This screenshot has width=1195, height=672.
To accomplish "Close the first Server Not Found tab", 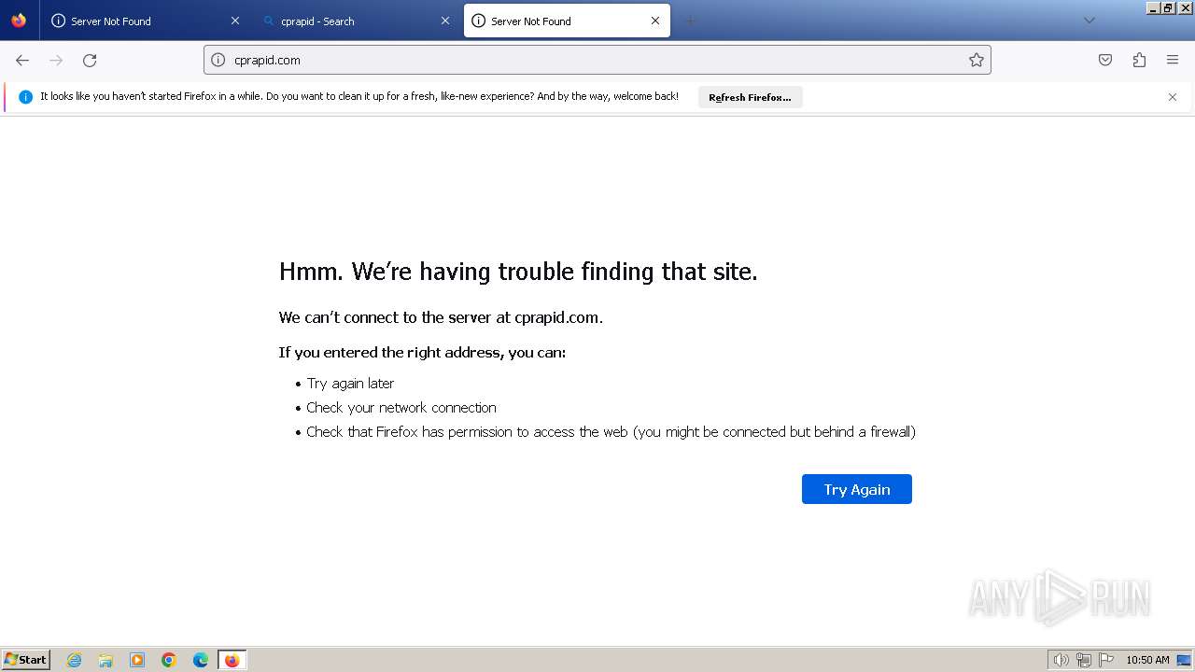I will [x=235, y=21].
